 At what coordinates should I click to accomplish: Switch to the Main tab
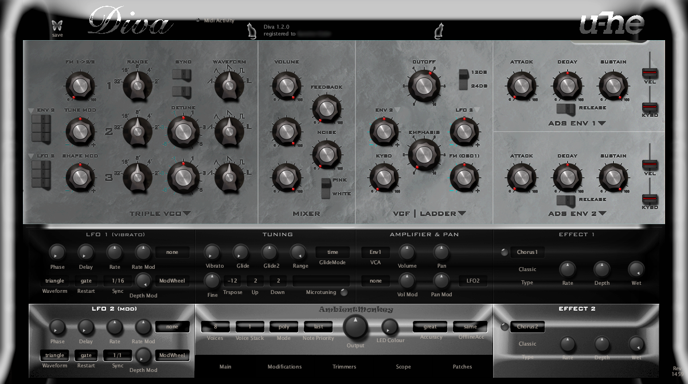coord(225,367)
